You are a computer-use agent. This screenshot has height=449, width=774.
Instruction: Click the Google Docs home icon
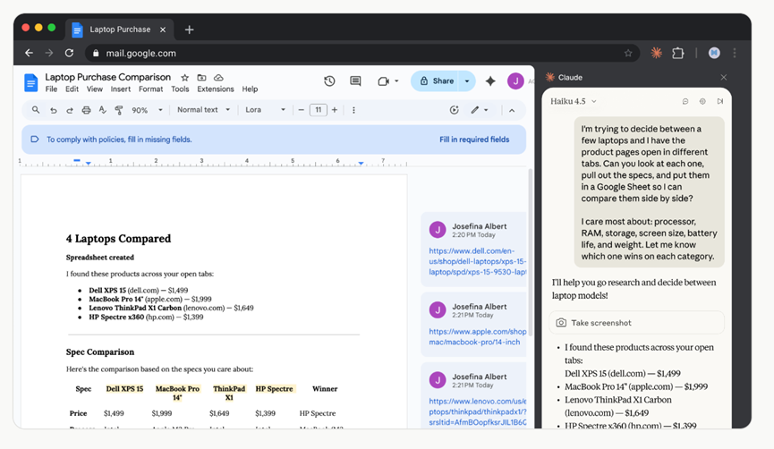(30, 82)
